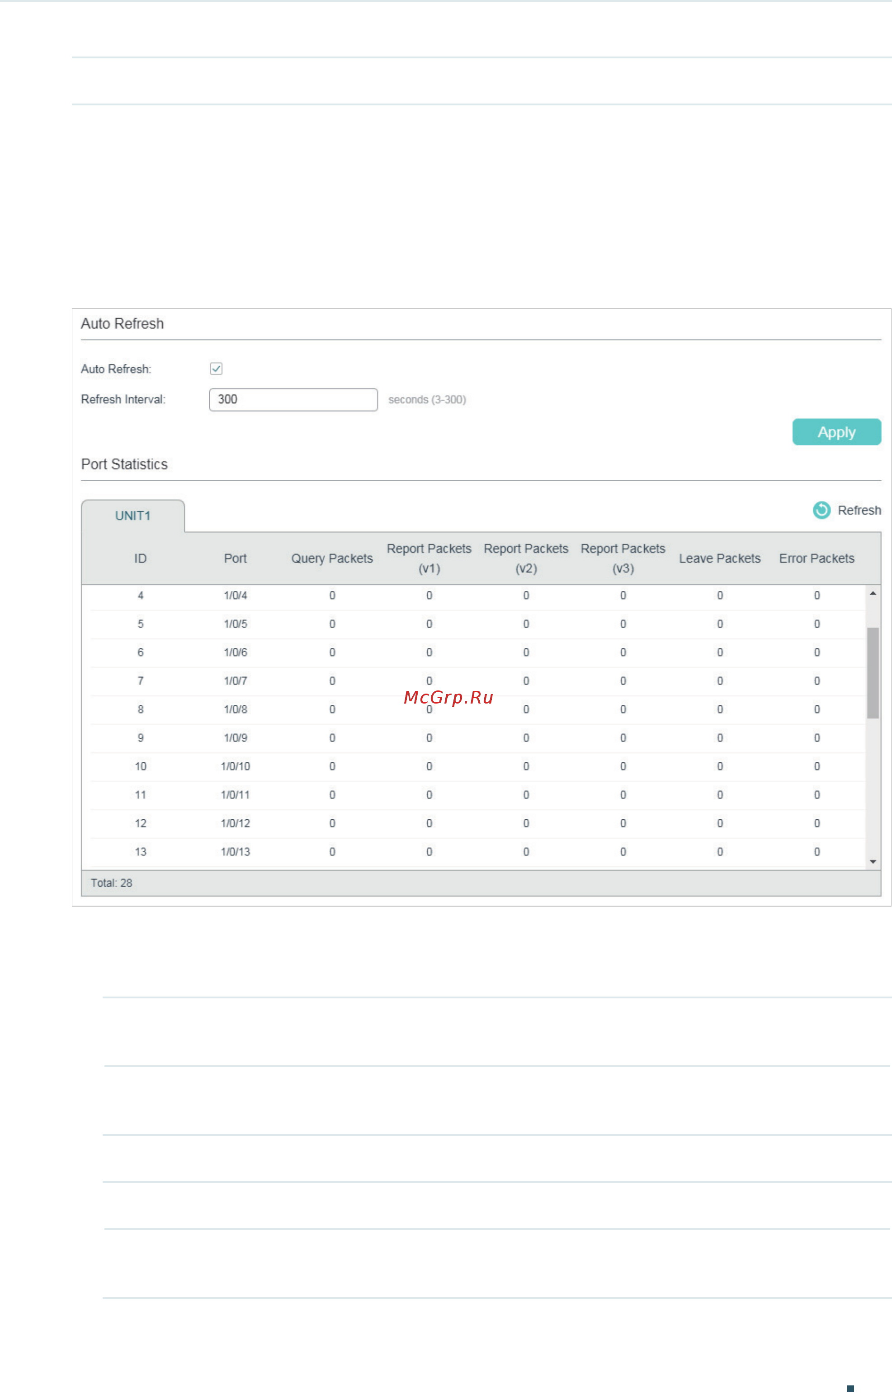Image resolution: width=892 pixels, height=1394 pixels.
Task: Click the Port column header
Action: (x=235, y=558)
